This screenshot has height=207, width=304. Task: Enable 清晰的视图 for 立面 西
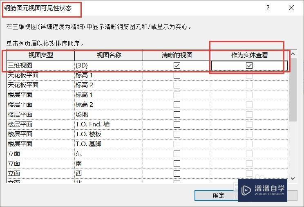(177, 173)
